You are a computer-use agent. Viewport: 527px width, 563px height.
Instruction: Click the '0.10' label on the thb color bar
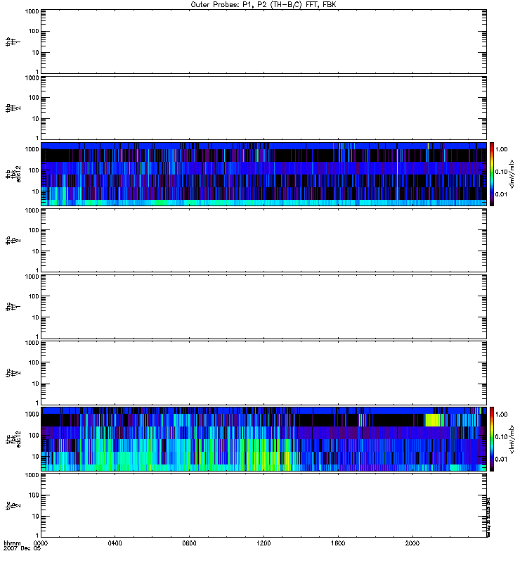[x=501, y=172]
